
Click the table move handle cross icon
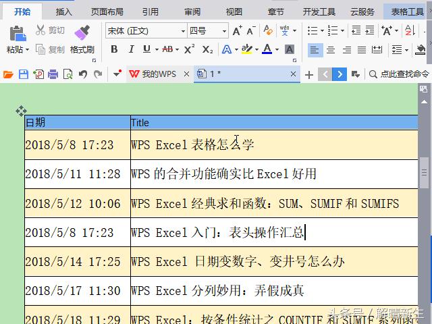(x=21, y=111)
